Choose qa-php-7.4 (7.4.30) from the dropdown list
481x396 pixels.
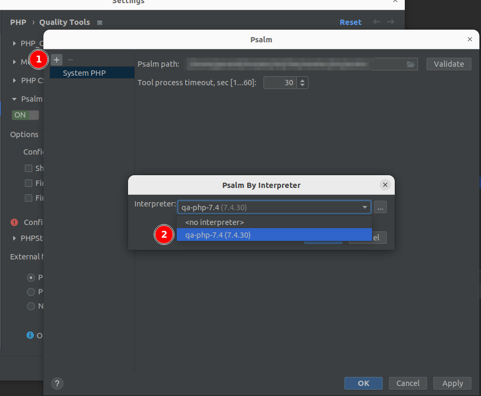274,235
